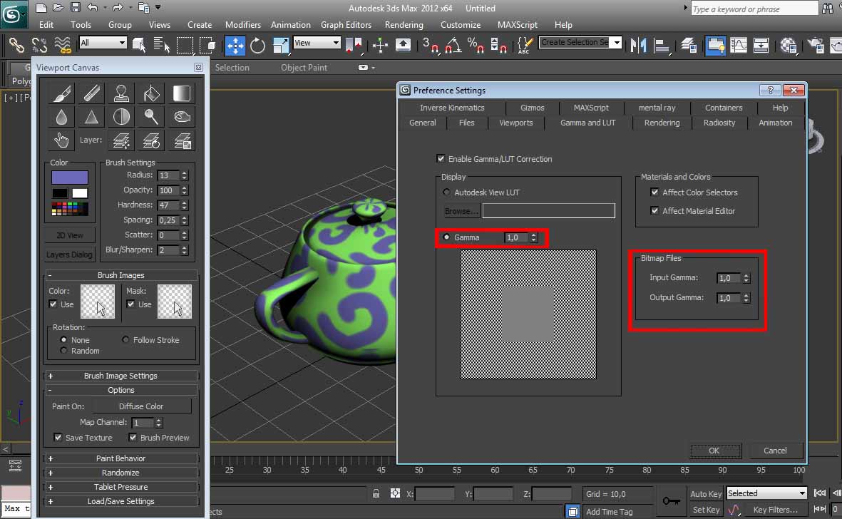Click the Save file icon in title bar
The height and width of the screenshot is (519, 842).
tap(75, 8)
